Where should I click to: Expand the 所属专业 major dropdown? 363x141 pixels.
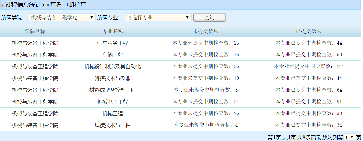158,17
